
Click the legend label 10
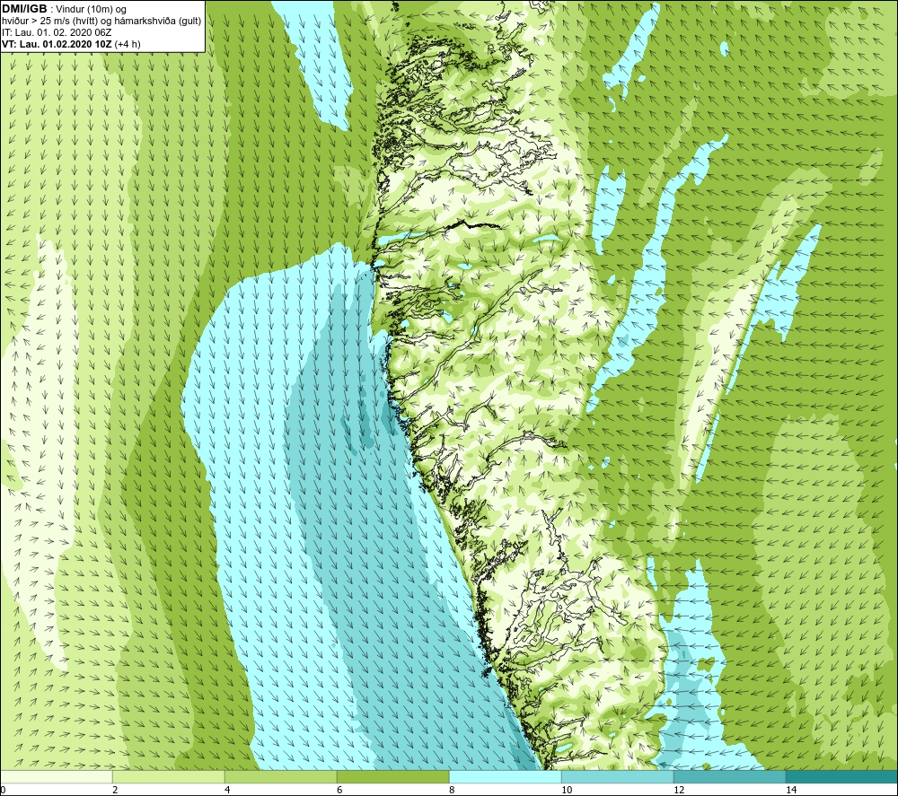point(567,791)
